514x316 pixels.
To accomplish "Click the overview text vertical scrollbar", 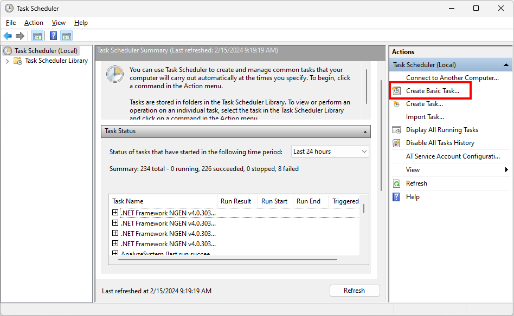I will click(x=367, y=87).
